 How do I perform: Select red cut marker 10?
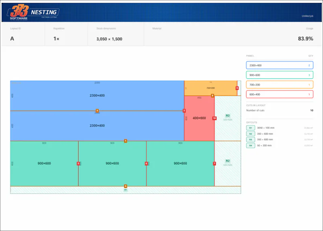[214, 118]
